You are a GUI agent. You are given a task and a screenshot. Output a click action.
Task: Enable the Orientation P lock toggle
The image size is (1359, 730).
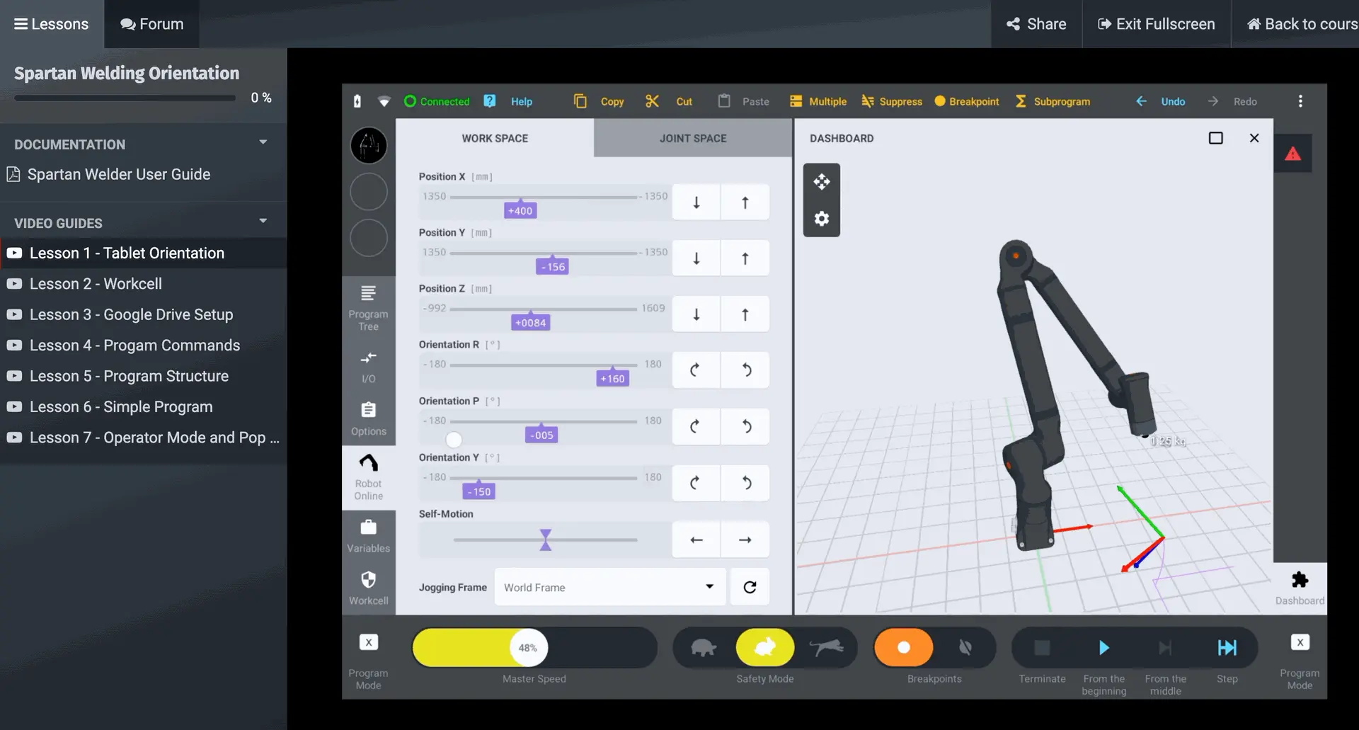point(453,439)
